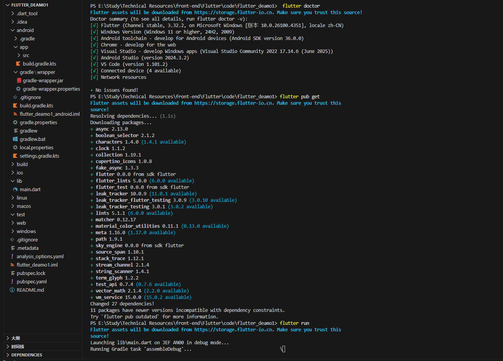Click settings.gradle.kts Kotlin icon
This screenshot has height=361, width=503.
point(15,156)
